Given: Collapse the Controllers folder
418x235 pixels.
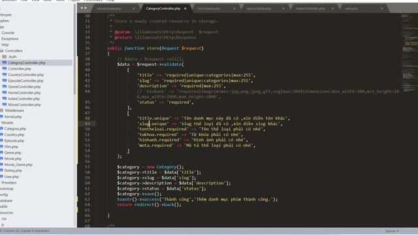Looking at the screenshot, I should pos(14,51).
